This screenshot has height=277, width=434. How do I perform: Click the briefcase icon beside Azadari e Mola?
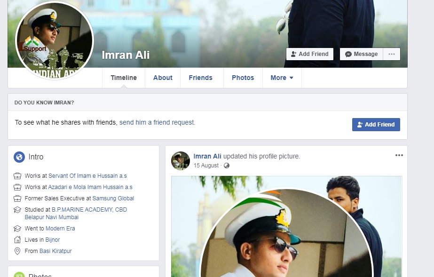pyautogui.click(x=17, y=187)
